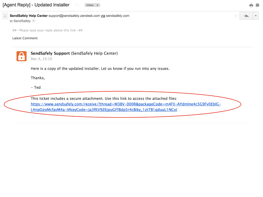Click the Inbox label tag

[90, 5]
